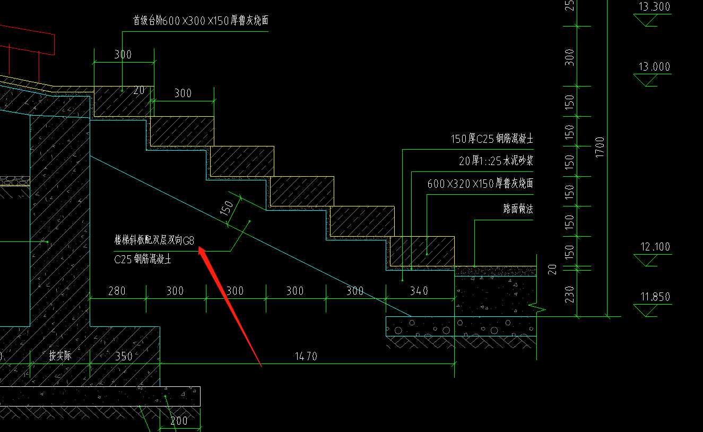
Task: Pick the vertical 230 dimension
Action: [x=569, y=295]
